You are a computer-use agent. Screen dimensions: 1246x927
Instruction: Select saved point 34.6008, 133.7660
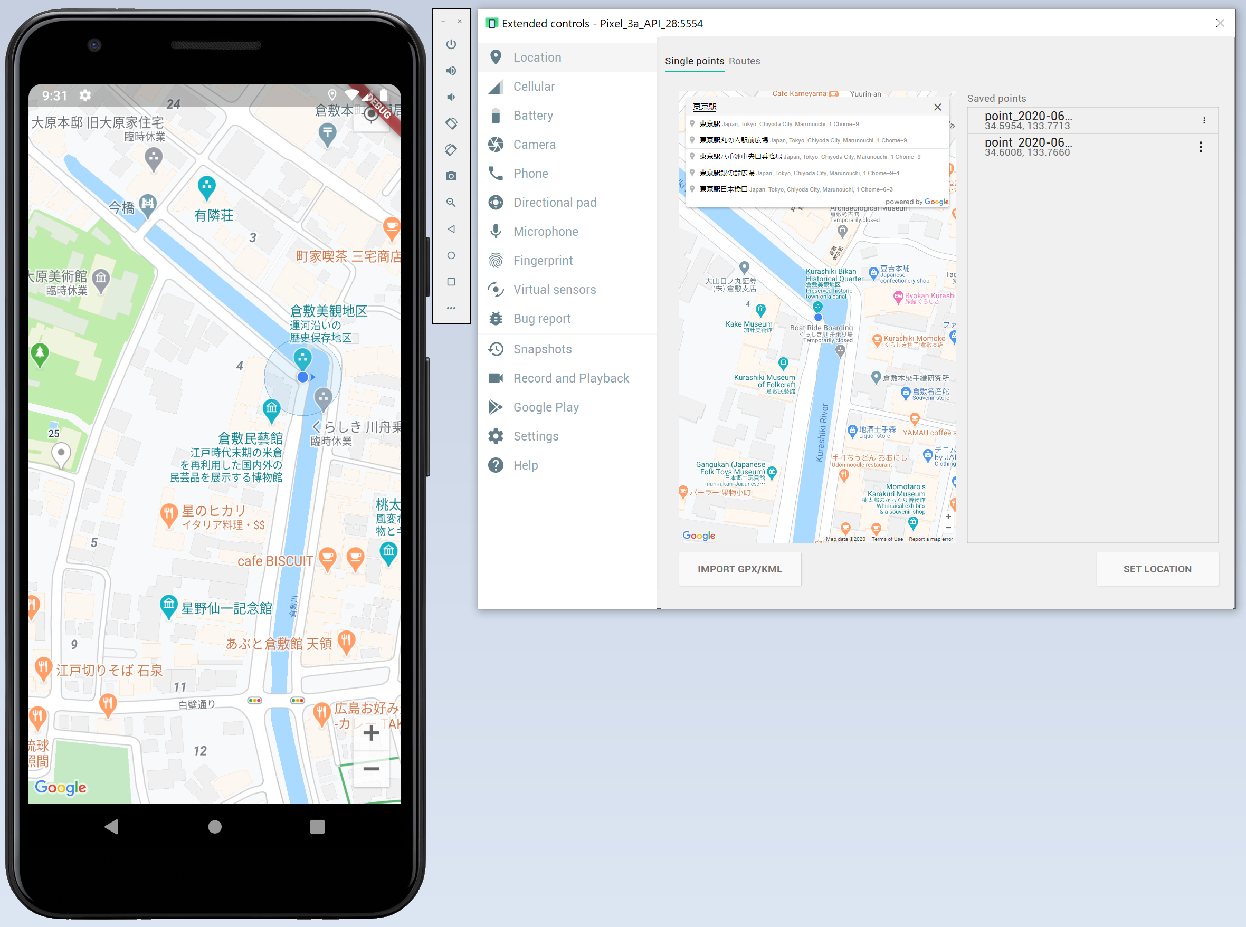[x=1092, y=147]
